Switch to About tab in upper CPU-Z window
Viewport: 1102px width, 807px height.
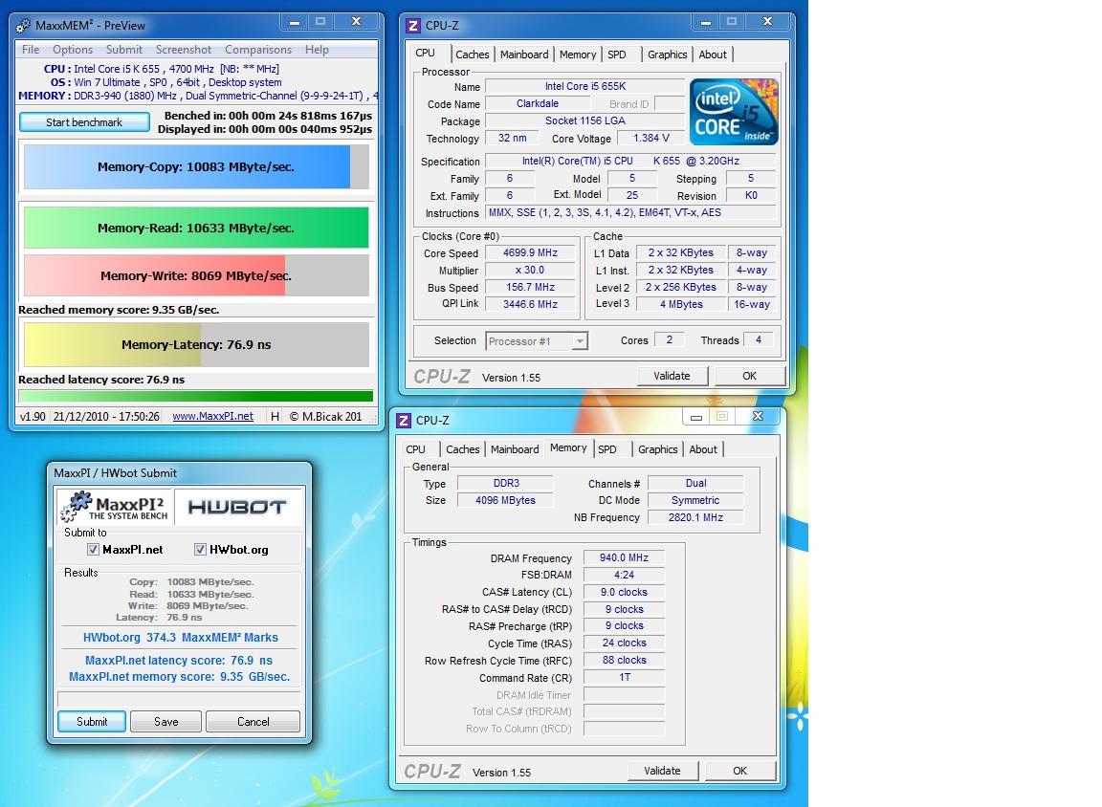tap(713, 55)
